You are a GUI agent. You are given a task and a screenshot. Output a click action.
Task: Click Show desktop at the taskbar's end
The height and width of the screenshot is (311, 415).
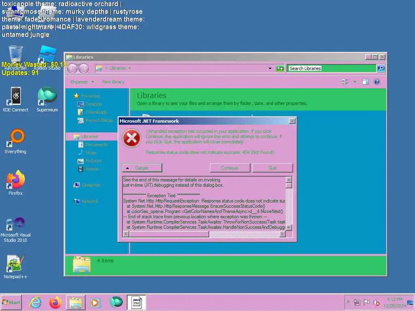pyautogui.click(x=411, y=302)
